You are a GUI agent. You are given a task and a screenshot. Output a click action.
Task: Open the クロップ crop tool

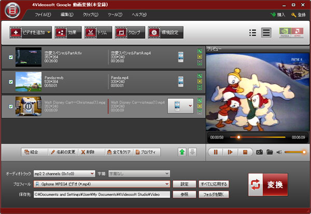[130, 32]
